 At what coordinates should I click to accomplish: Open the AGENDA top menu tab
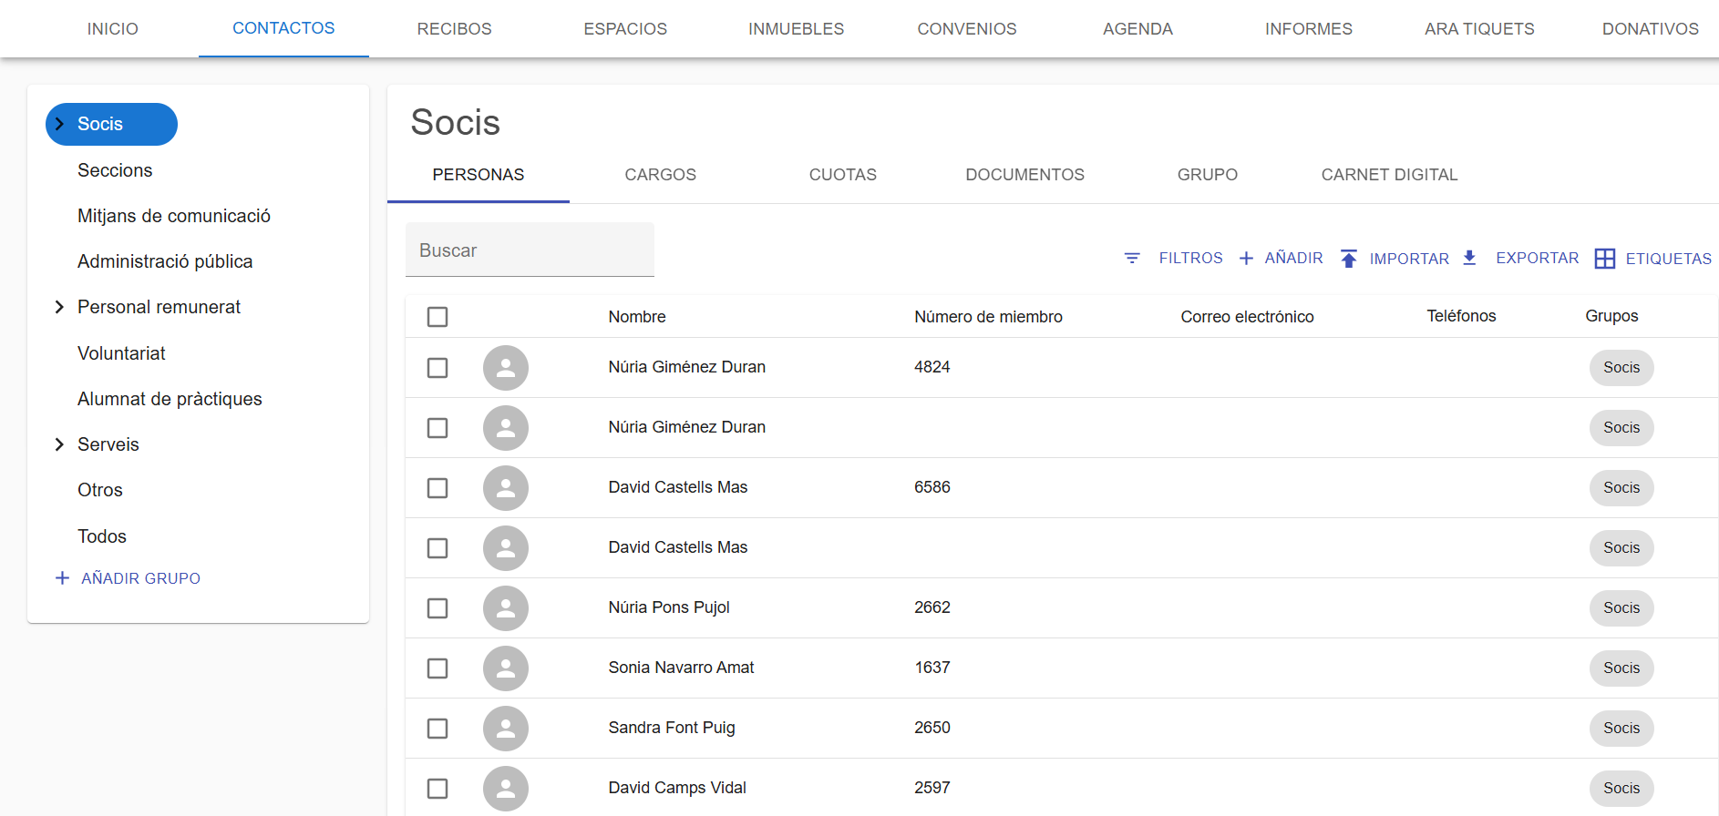click(x=1138, y=29)
